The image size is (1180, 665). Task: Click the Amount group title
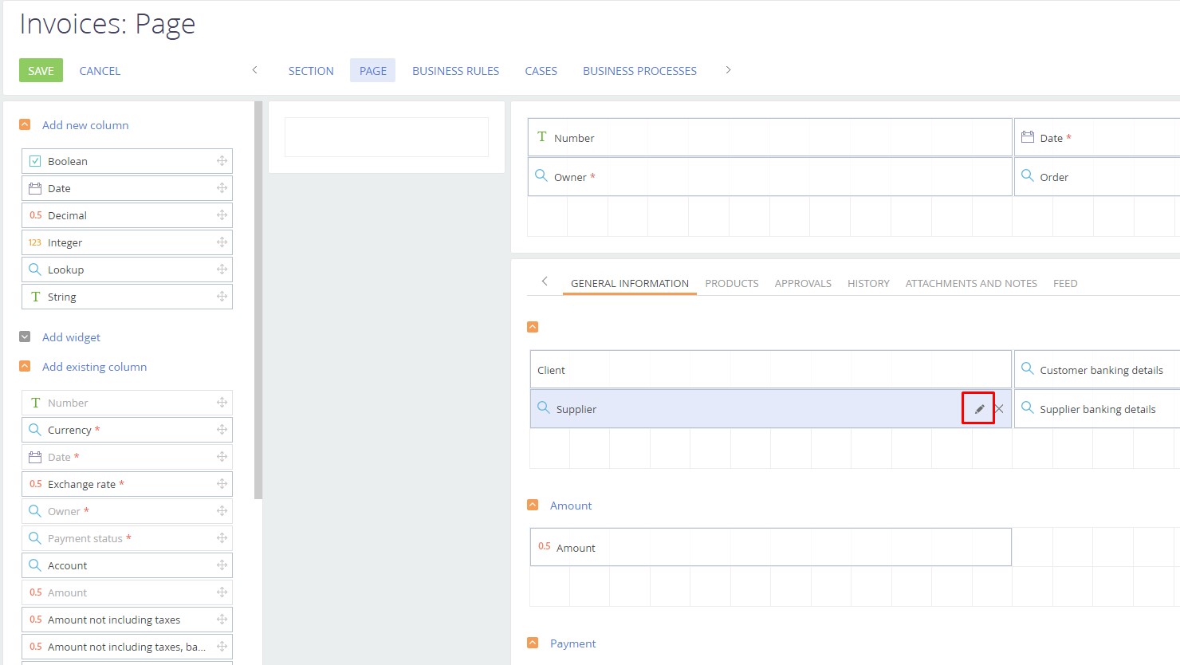[571, 506]
